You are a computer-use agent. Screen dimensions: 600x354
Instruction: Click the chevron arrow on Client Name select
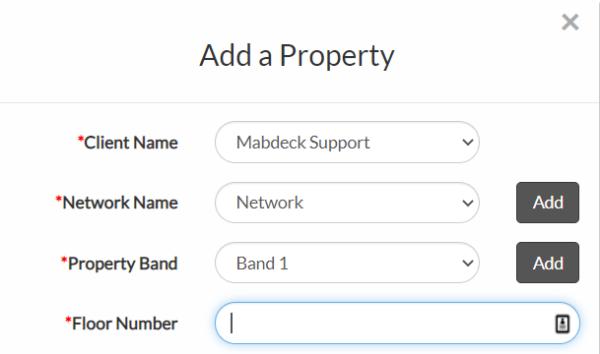[468, 143]
